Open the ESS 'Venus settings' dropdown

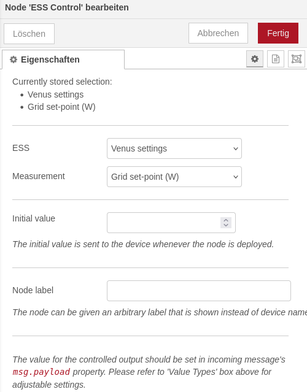(x=174, y=148)
